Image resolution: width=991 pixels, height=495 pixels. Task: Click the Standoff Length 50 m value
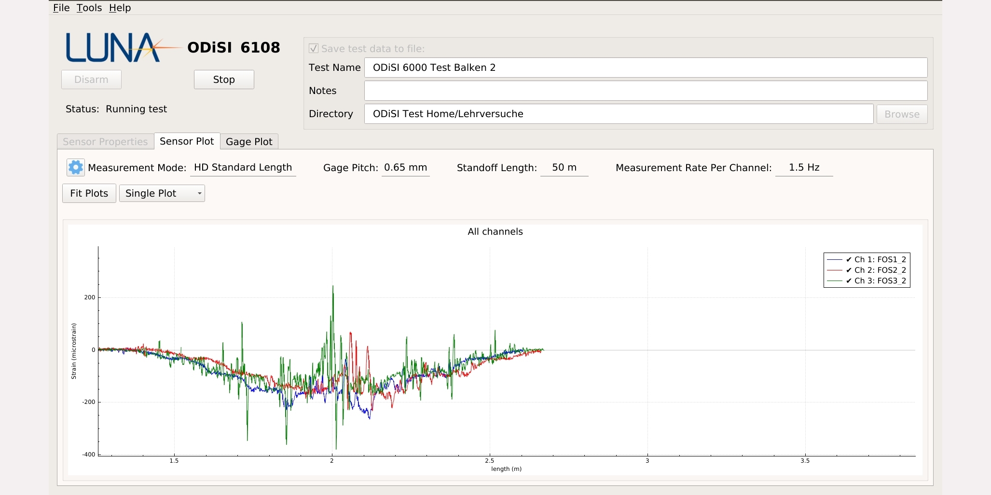tap(564, 167)
